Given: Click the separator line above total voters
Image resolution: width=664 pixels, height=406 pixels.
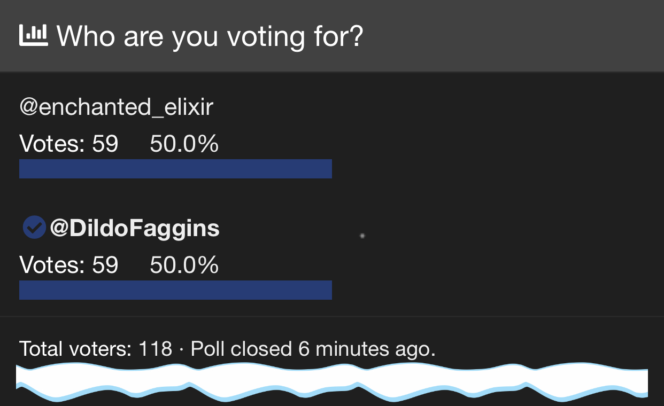Looking at the screenshot, I should click(332, 316).
